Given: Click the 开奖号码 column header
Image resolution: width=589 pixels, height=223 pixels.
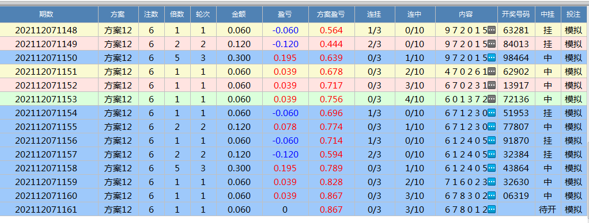Looking at the screenshot, I should (516, 14).
